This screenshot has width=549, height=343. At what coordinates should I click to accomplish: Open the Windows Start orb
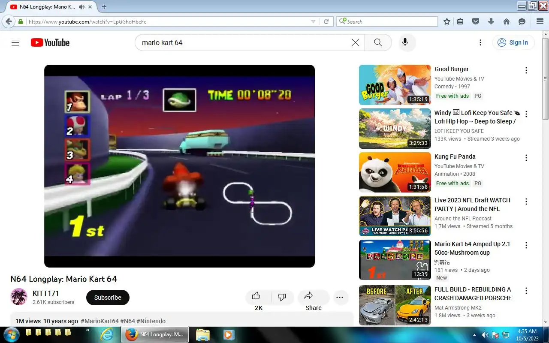(11, 334)
